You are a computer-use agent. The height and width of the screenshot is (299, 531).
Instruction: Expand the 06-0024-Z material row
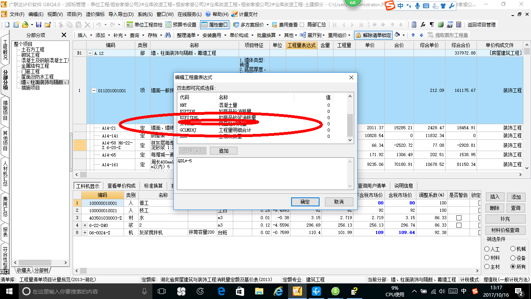click(85, 233)
